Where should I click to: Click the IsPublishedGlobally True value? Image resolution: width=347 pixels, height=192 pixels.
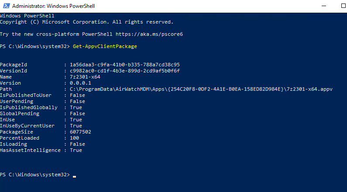coord(76,107)
